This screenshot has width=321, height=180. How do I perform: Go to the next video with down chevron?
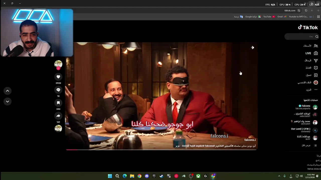8,101
